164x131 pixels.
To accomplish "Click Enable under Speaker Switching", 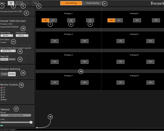I will point(4,74).
